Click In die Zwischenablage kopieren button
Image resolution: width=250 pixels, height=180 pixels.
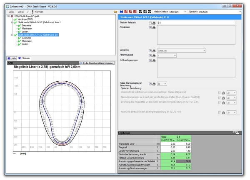(95, 62)
